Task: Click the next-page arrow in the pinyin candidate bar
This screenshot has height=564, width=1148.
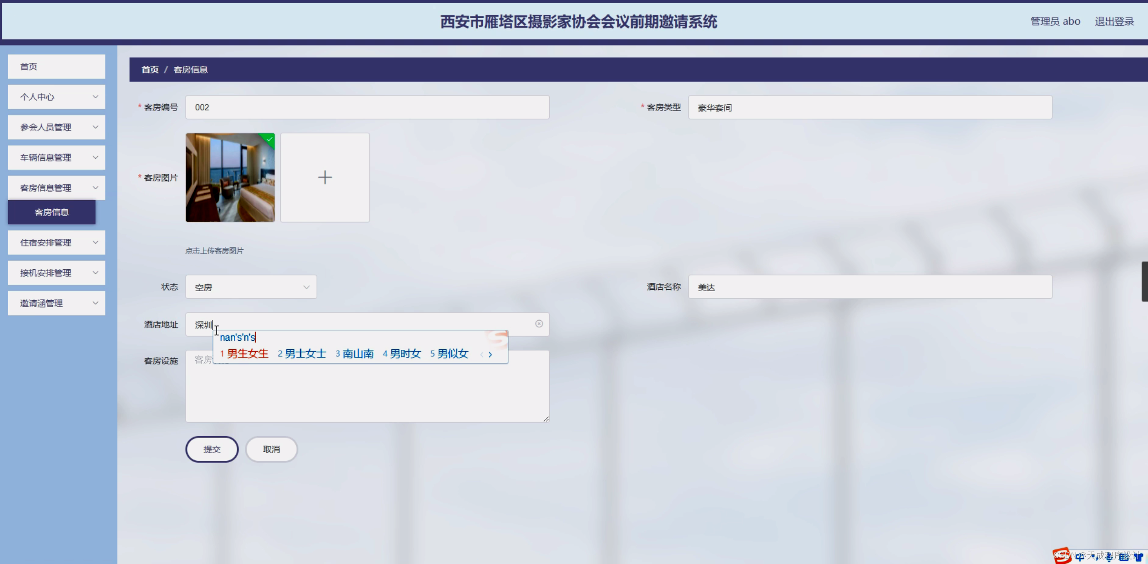Action: 490,354
